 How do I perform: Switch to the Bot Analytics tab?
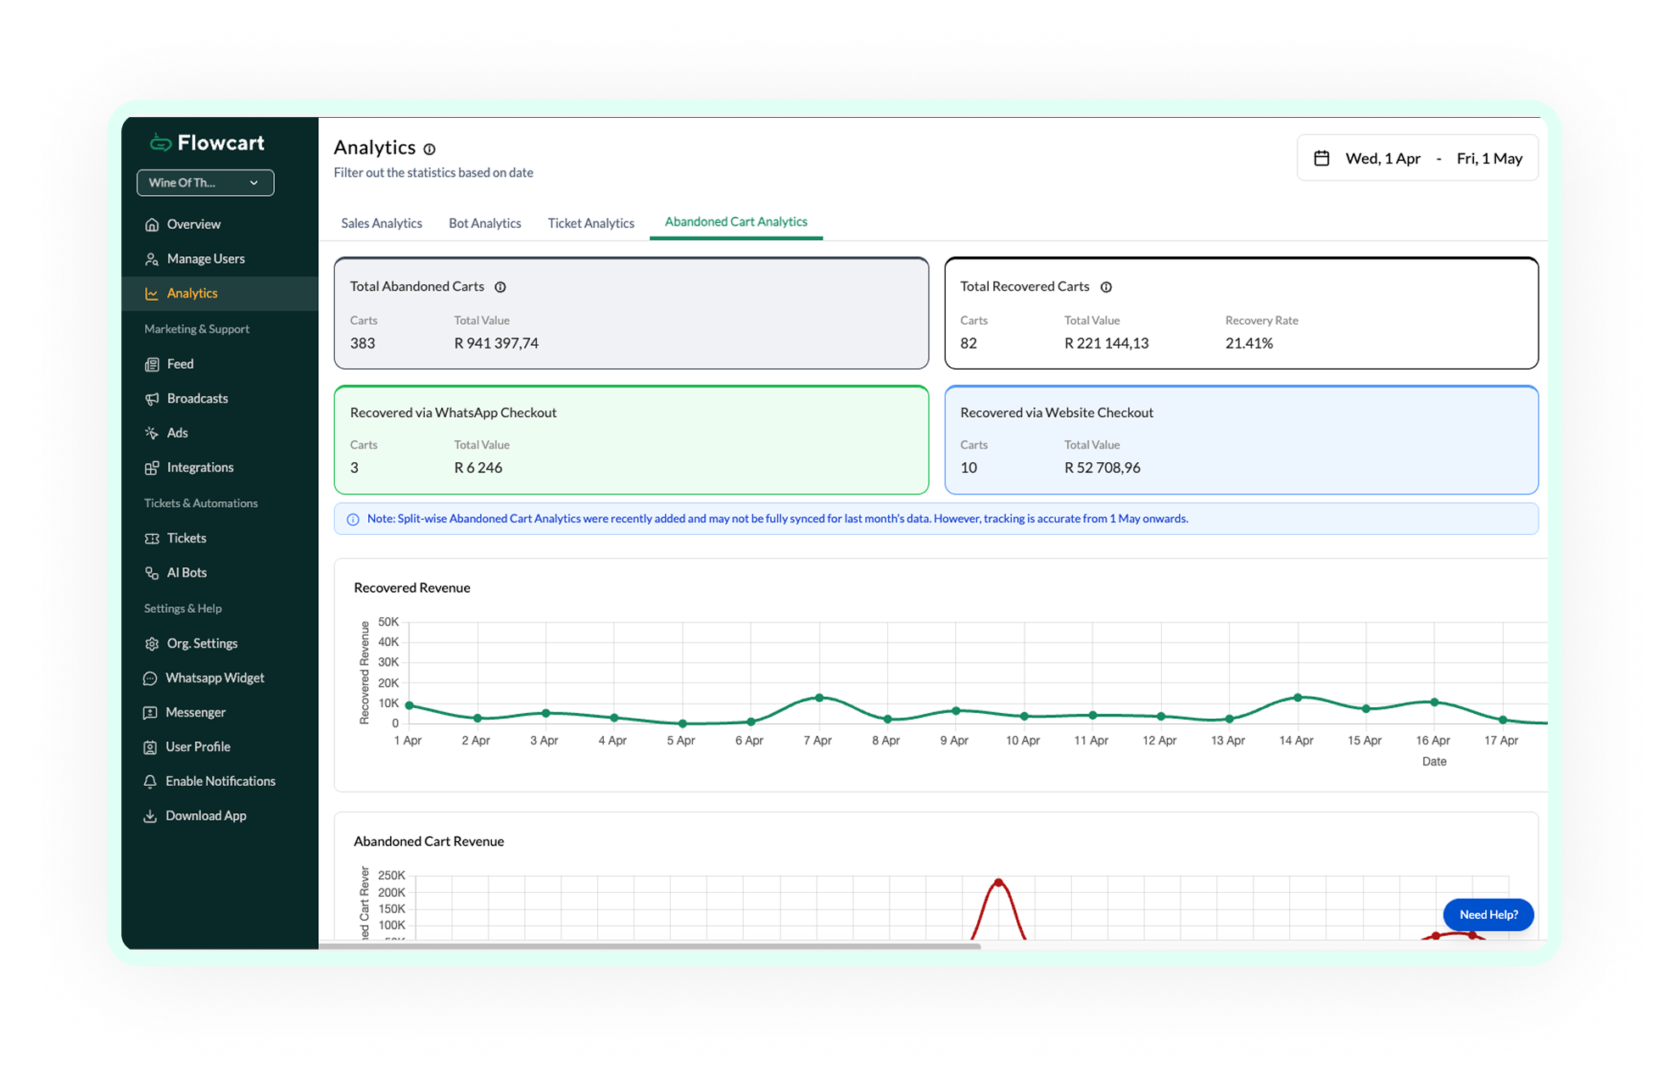[x=485, y=223]
